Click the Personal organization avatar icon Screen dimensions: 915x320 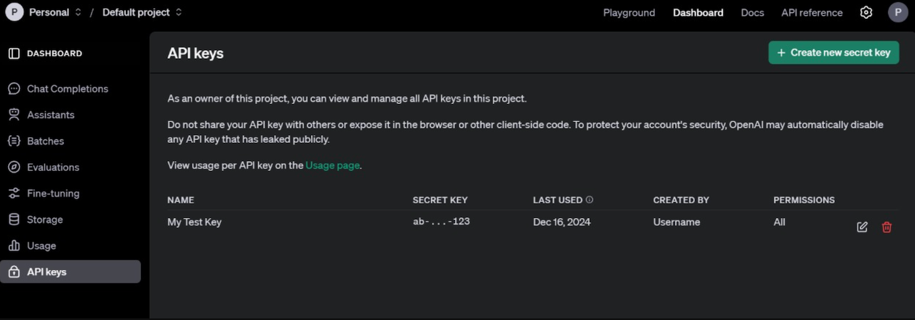pyautogui.click(x=14, y=13)
